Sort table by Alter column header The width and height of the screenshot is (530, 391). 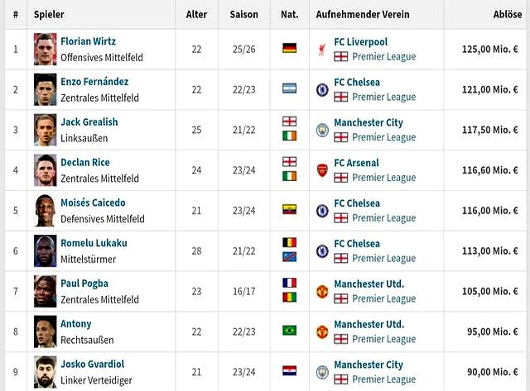point(196,15)
